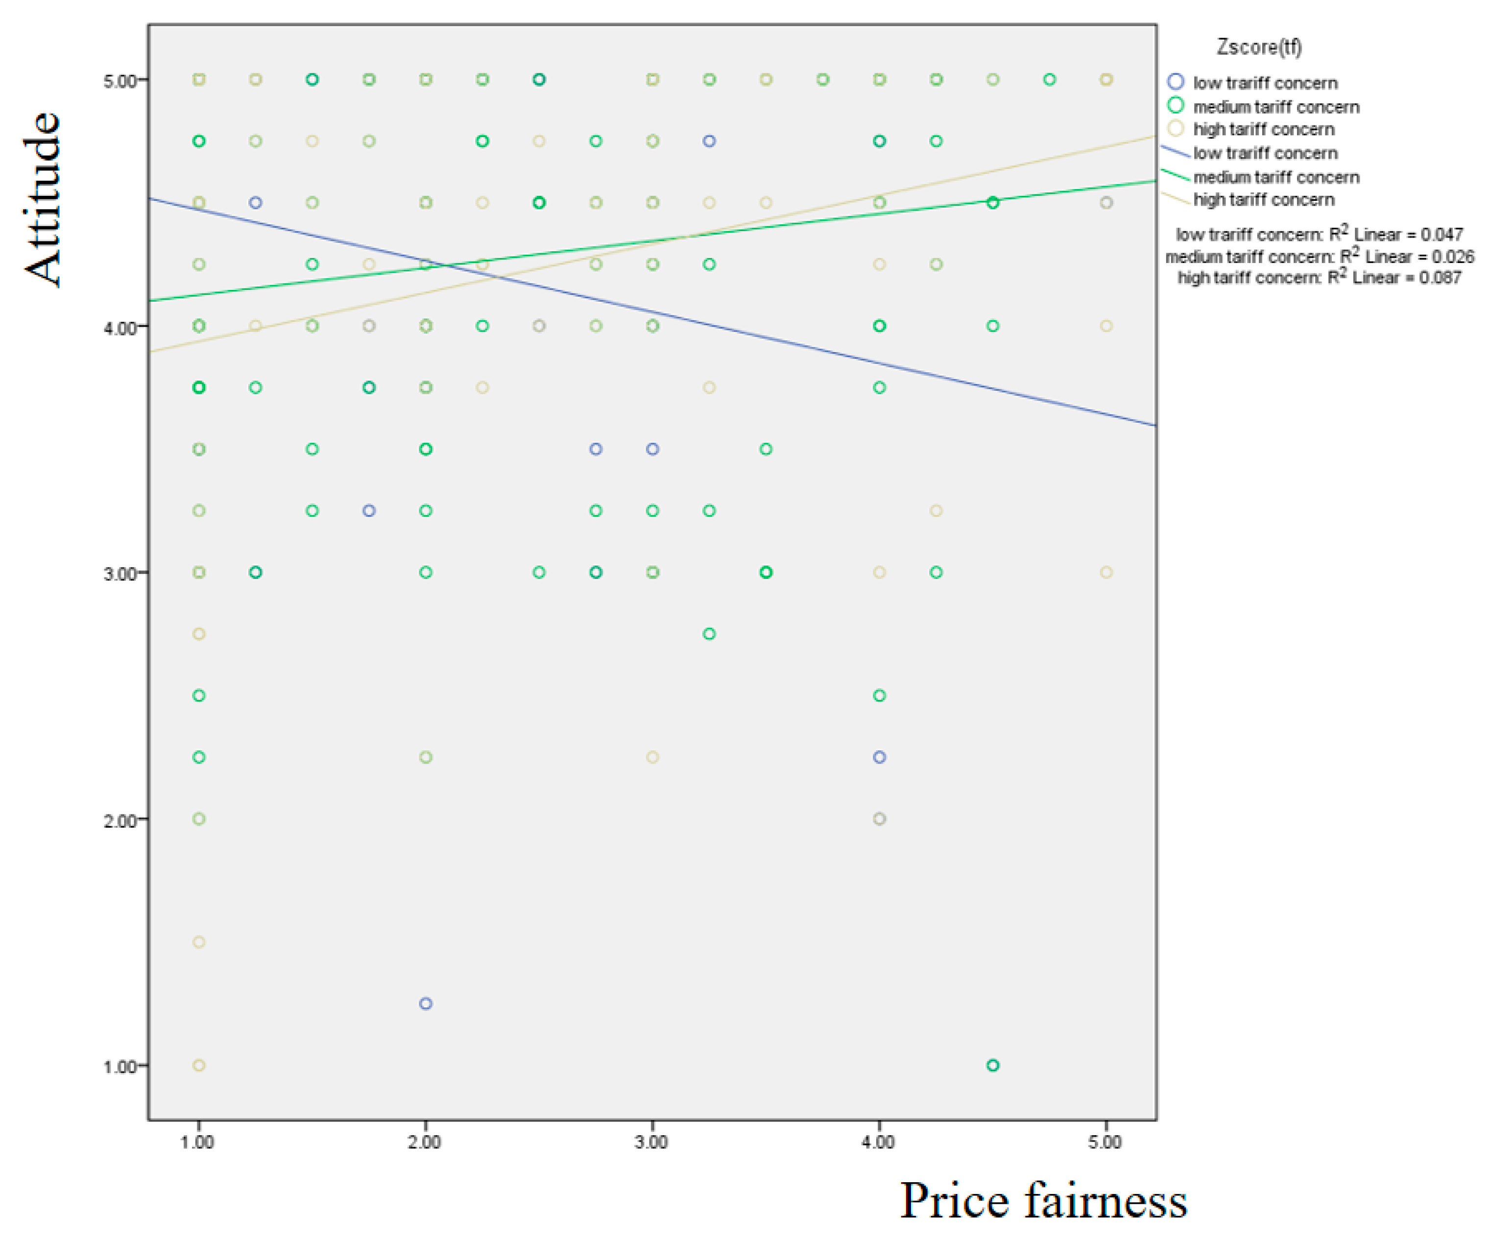Click the 3.00 tick label on Price fairness axis

click(x=651, y=1142)
